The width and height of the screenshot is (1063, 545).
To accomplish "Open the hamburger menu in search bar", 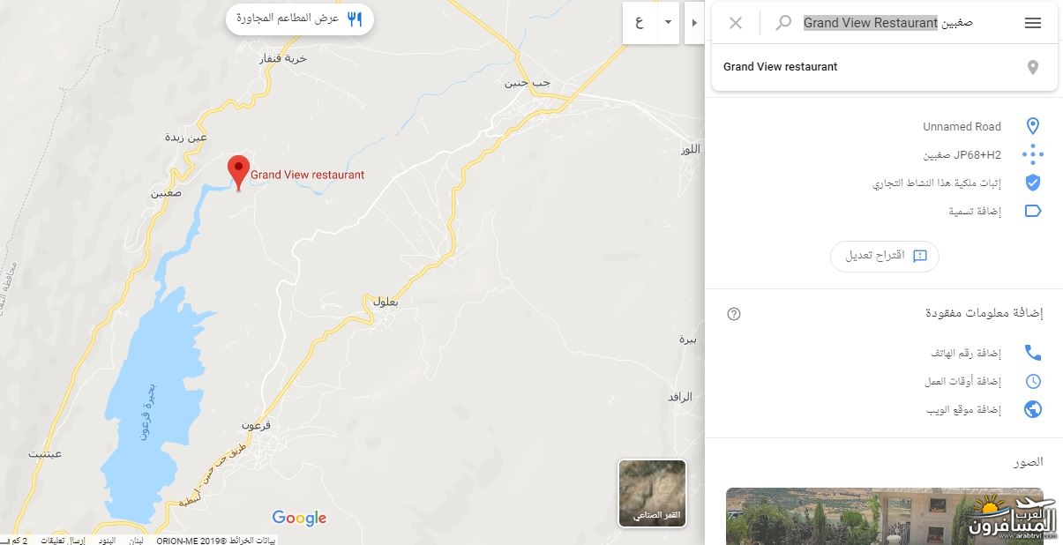I will (x=1033, y=23).
